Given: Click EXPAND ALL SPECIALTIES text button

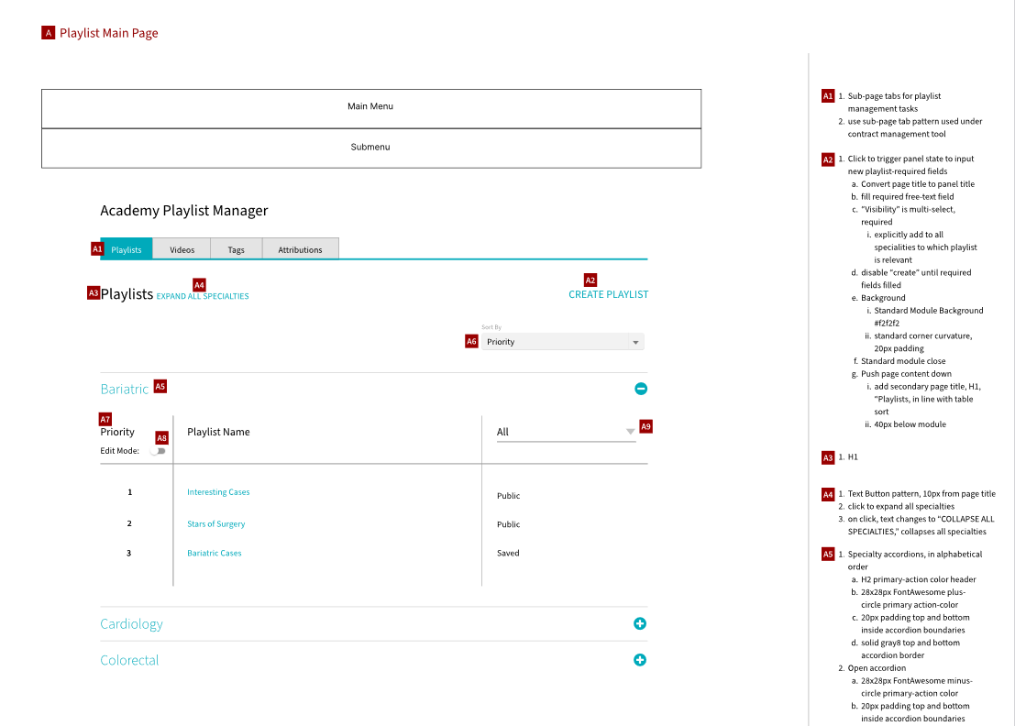Looking at the screenshot, I should click(x=203, y=296).
